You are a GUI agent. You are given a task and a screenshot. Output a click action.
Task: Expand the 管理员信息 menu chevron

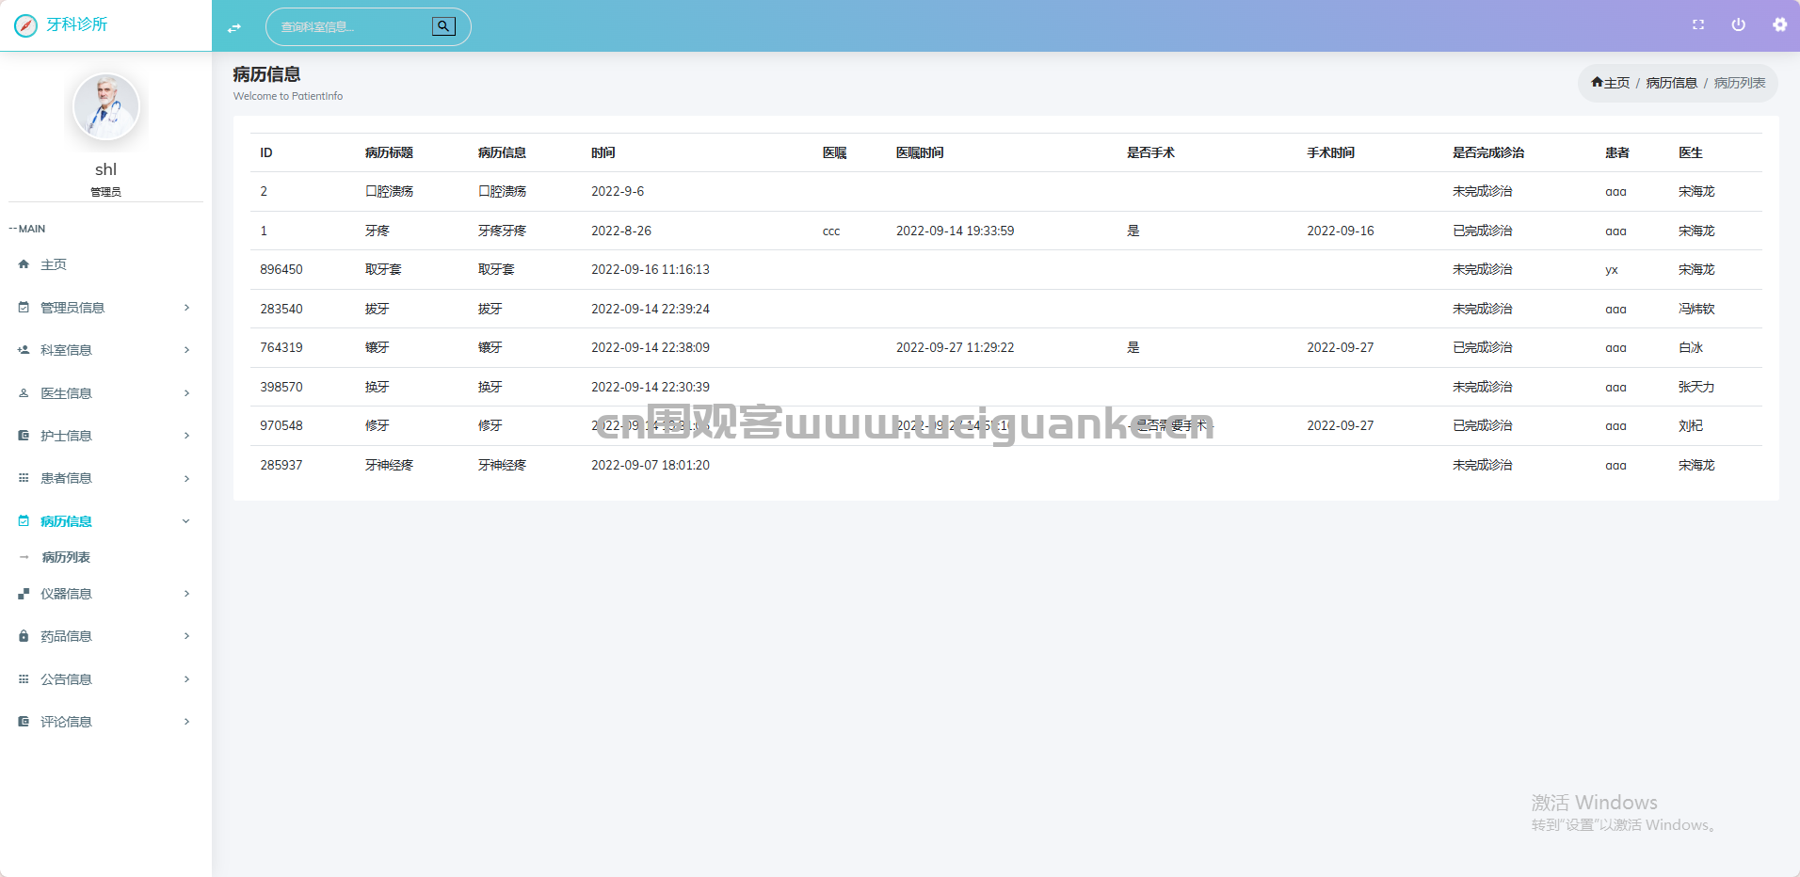pyautogui.click(x=186, y=308)
